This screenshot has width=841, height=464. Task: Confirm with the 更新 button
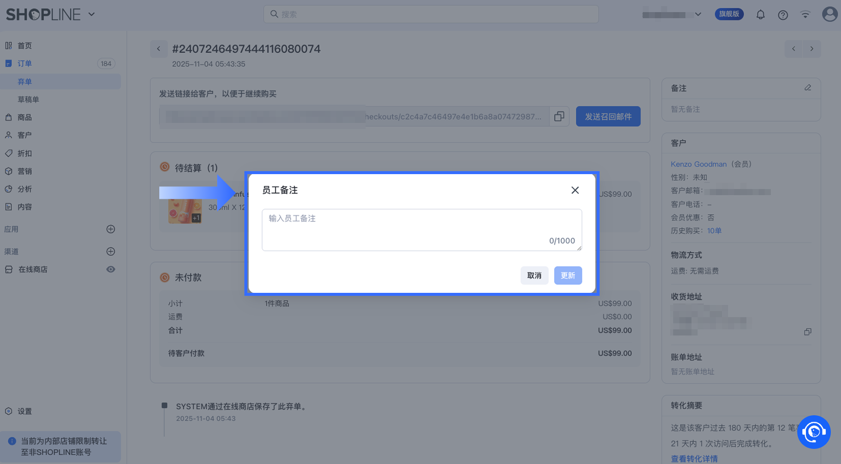pyautogui.click(x=568, y=276)
